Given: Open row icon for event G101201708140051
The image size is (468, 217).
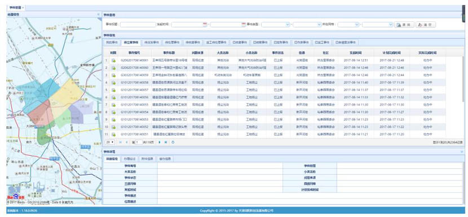Looking at the screenshot, I should point(113,134).
